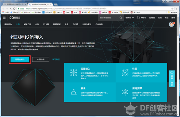Open the 邮箱 link in the header
This screenshot has height=117, width=180.
coord(173,18)
